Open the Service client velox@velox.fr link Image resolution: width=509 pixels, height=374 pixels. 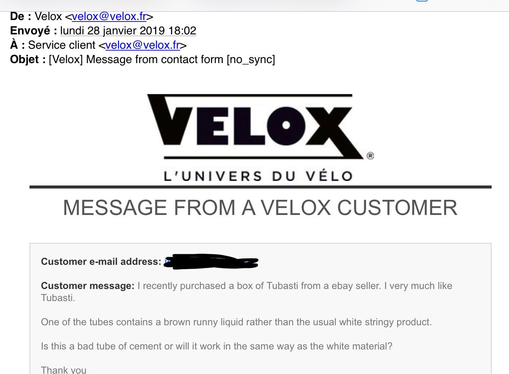point(143,45)
